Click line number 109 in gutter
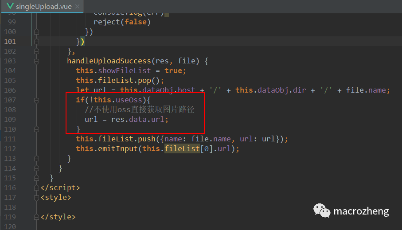The width and height of the screenshot is (402, 230). tap(10, 120)
